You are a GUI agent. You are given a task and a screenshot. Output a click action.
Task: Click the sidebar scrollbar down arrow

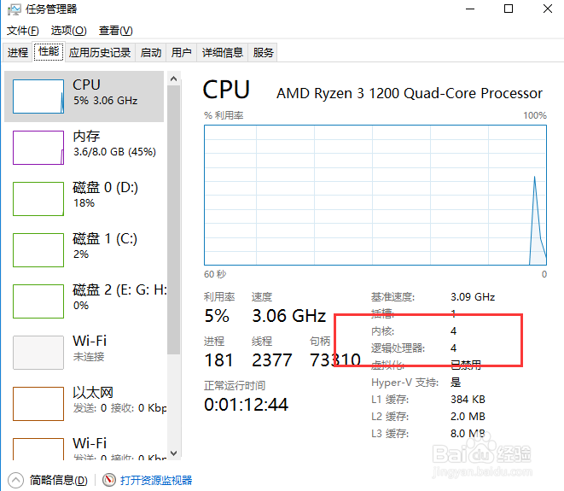[x=174, y=453]
